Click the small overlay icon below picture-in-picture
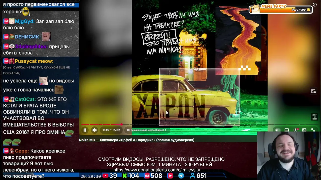 [314, 116]
